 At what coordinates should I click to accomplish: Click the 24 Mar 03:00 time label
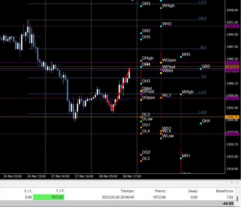(12, 176)
